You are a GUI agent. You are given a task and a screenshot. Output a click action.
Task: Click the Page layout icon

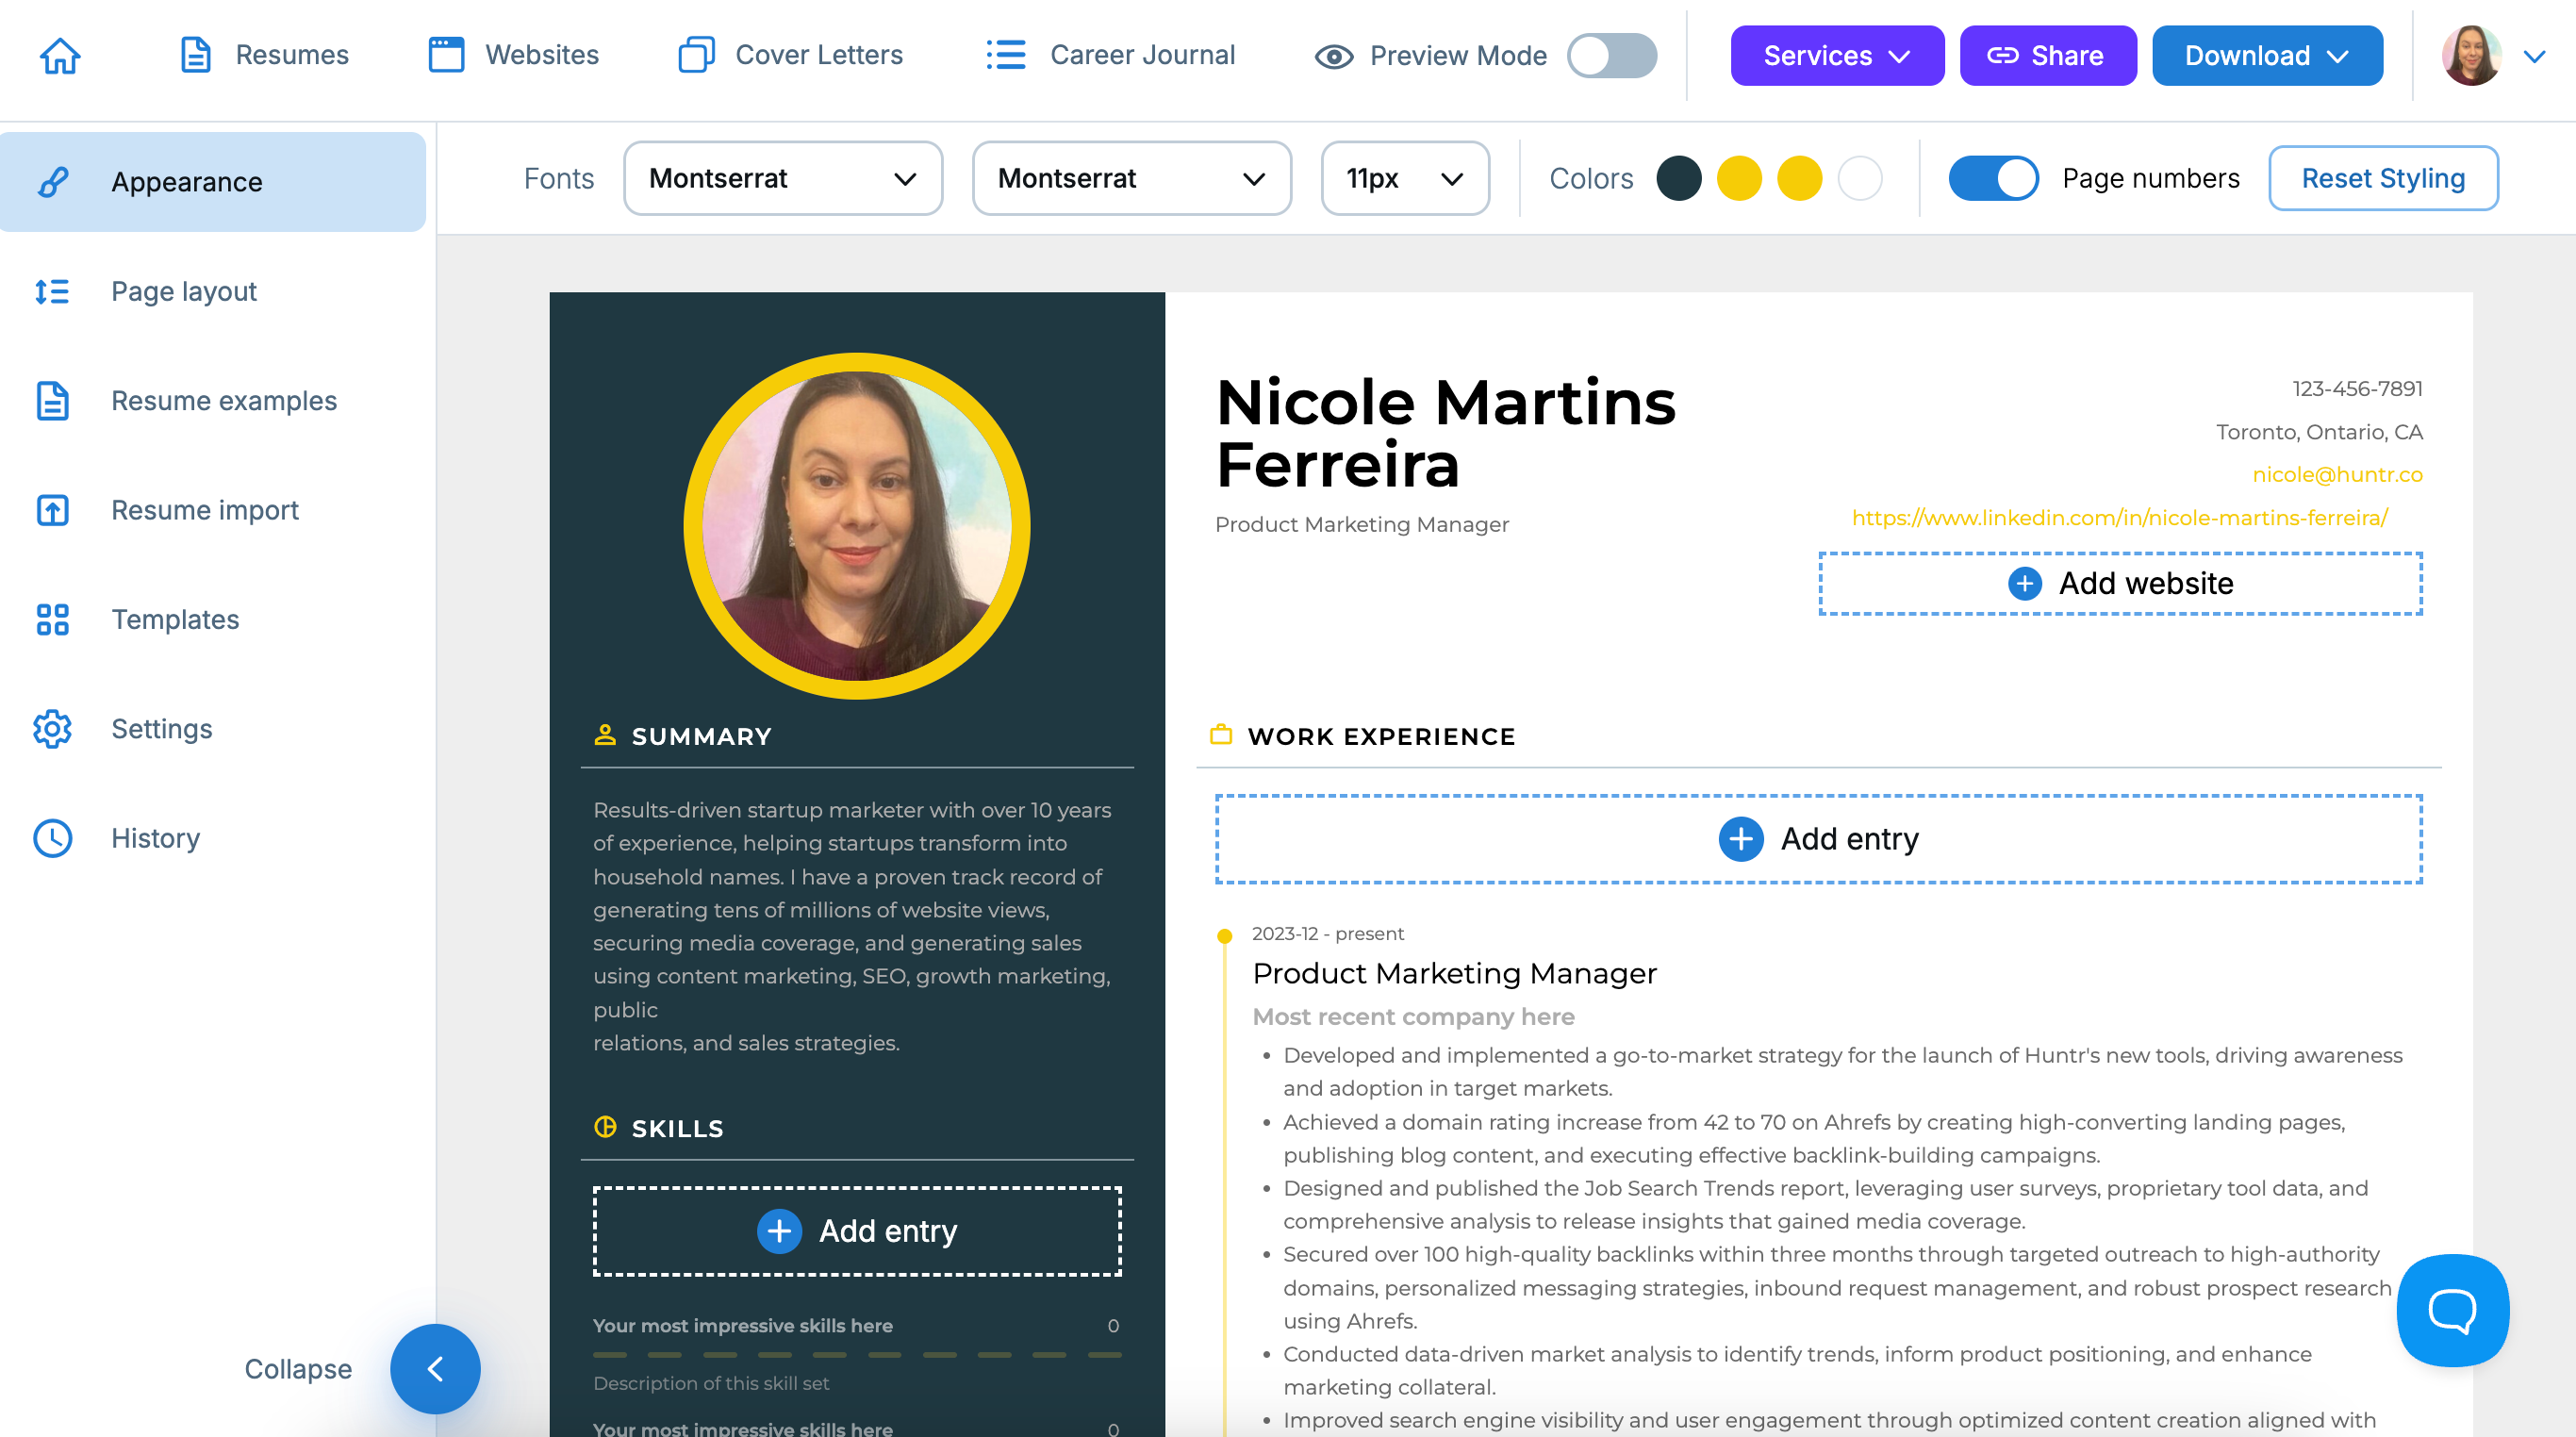pyautogui.click(x=52, y=291)
